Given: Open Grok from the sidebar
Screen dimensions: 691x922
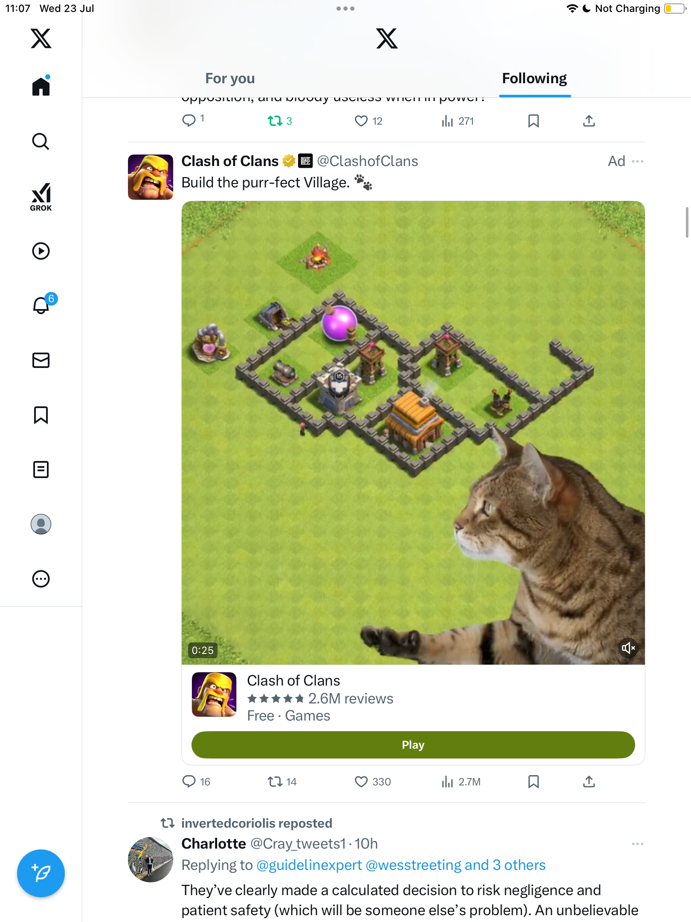Looking at the screenshot, I should [x=41, y=197].
